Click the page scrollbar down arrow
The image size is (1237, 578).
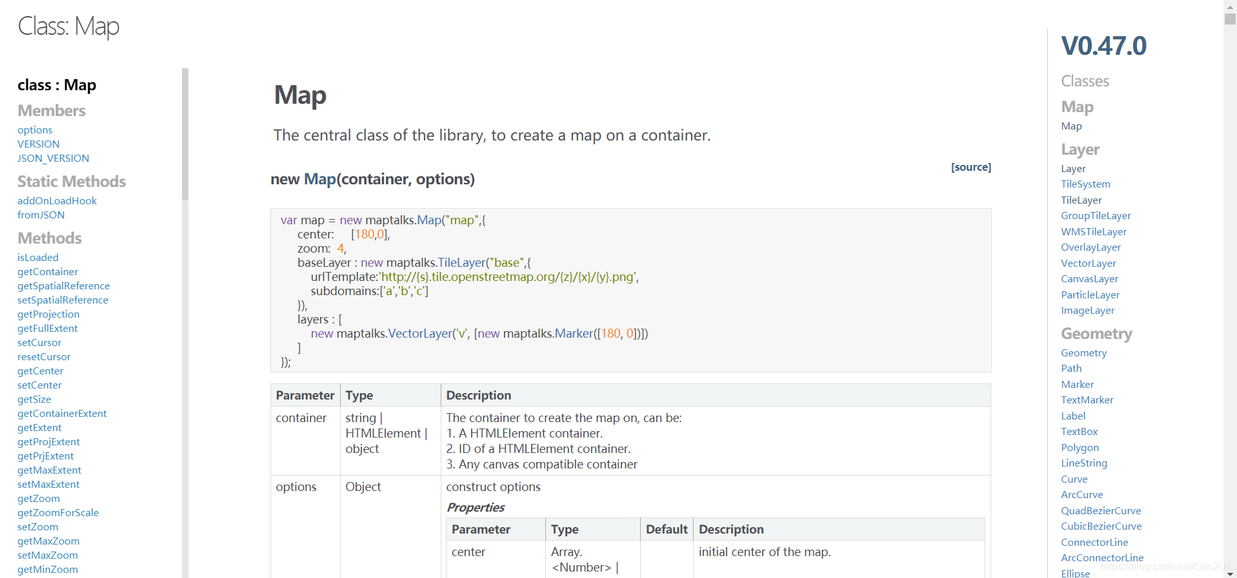click(1230, 573)
